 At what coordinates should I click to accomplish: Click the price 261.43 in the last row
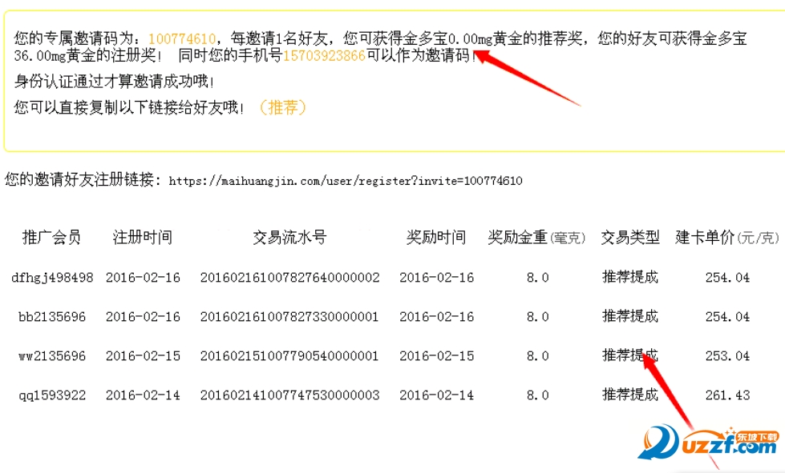pos(726,394)
